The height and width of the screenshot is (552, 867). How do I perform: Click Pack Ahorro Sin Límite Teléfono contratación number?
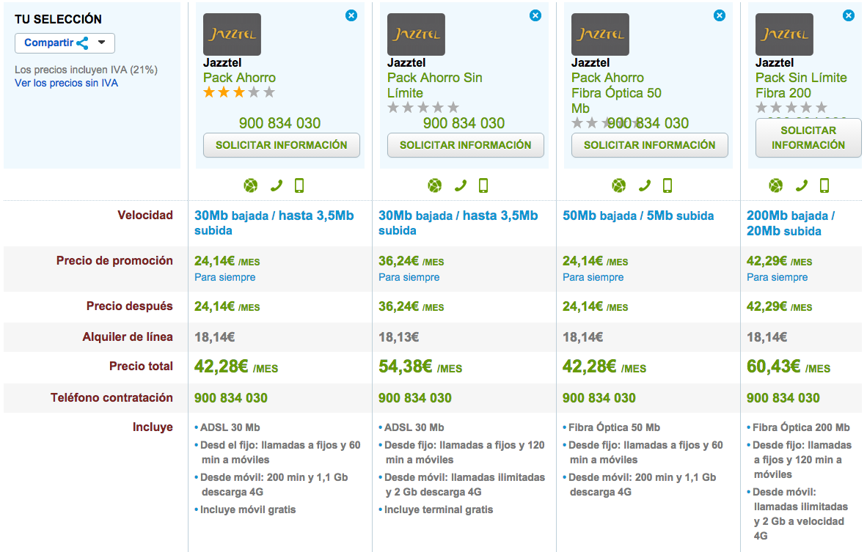point(415,398)
